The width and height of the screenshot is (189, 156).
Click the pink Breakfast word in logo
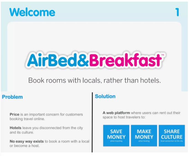(125, 60)
